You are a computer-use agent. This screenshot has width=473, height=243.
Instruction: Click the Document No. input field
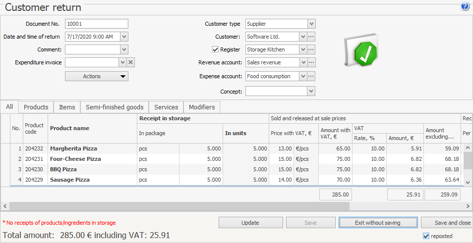[96, 24]
